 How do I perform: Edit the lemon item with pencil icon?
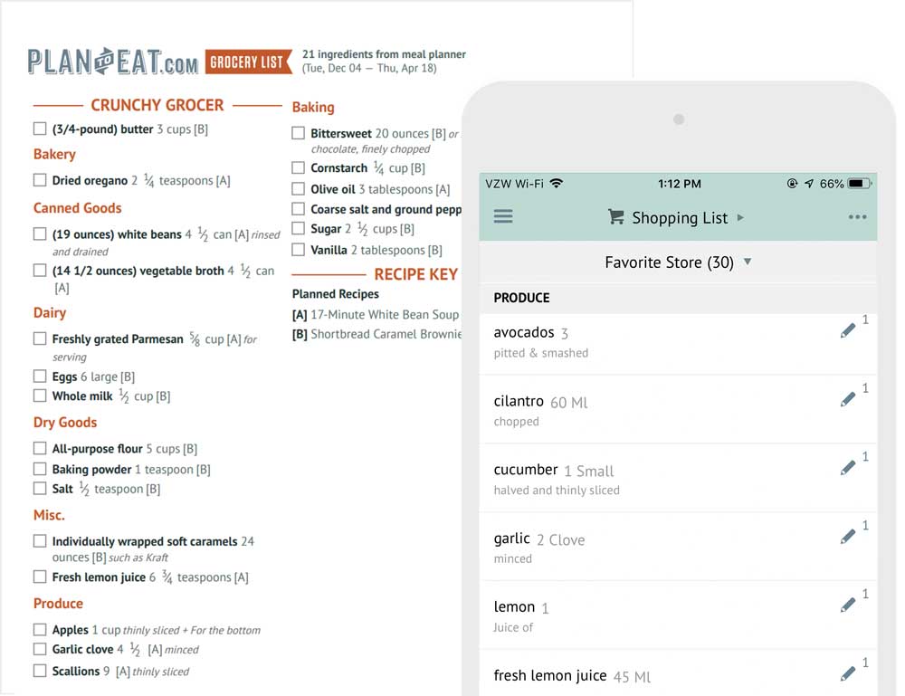click(x=847, y=605)
